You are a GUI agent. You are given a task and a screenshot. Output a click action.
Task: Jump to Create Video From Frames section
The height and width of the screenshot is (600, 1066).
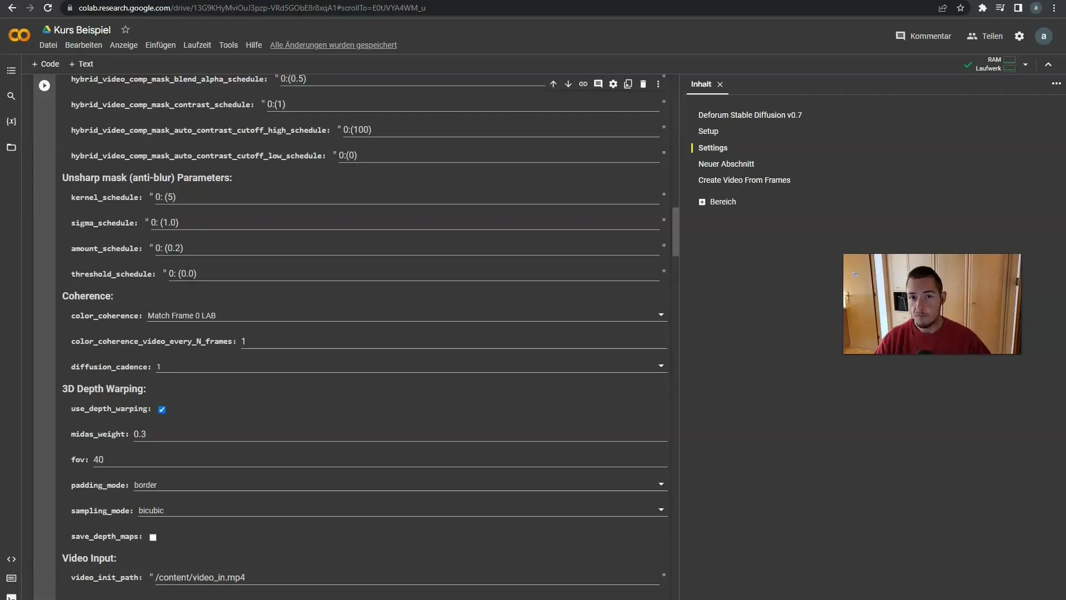(744, 180)
